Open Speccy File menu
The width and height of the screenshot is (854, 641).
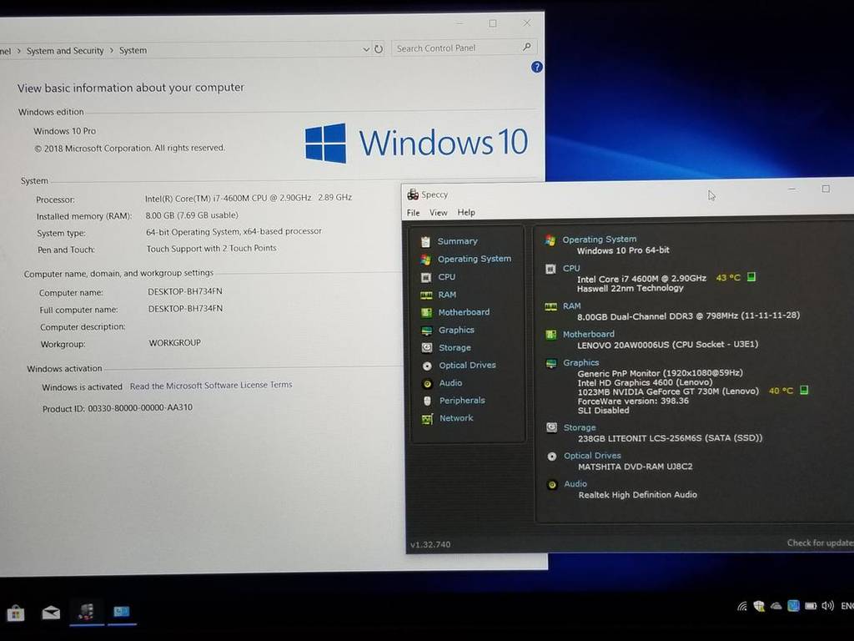pyautogui.click(x=414, y=213)
